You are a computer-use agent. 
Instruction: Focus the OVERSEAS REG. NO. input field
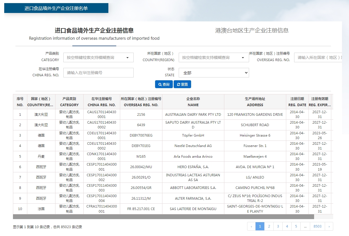(x=318, y=57)
